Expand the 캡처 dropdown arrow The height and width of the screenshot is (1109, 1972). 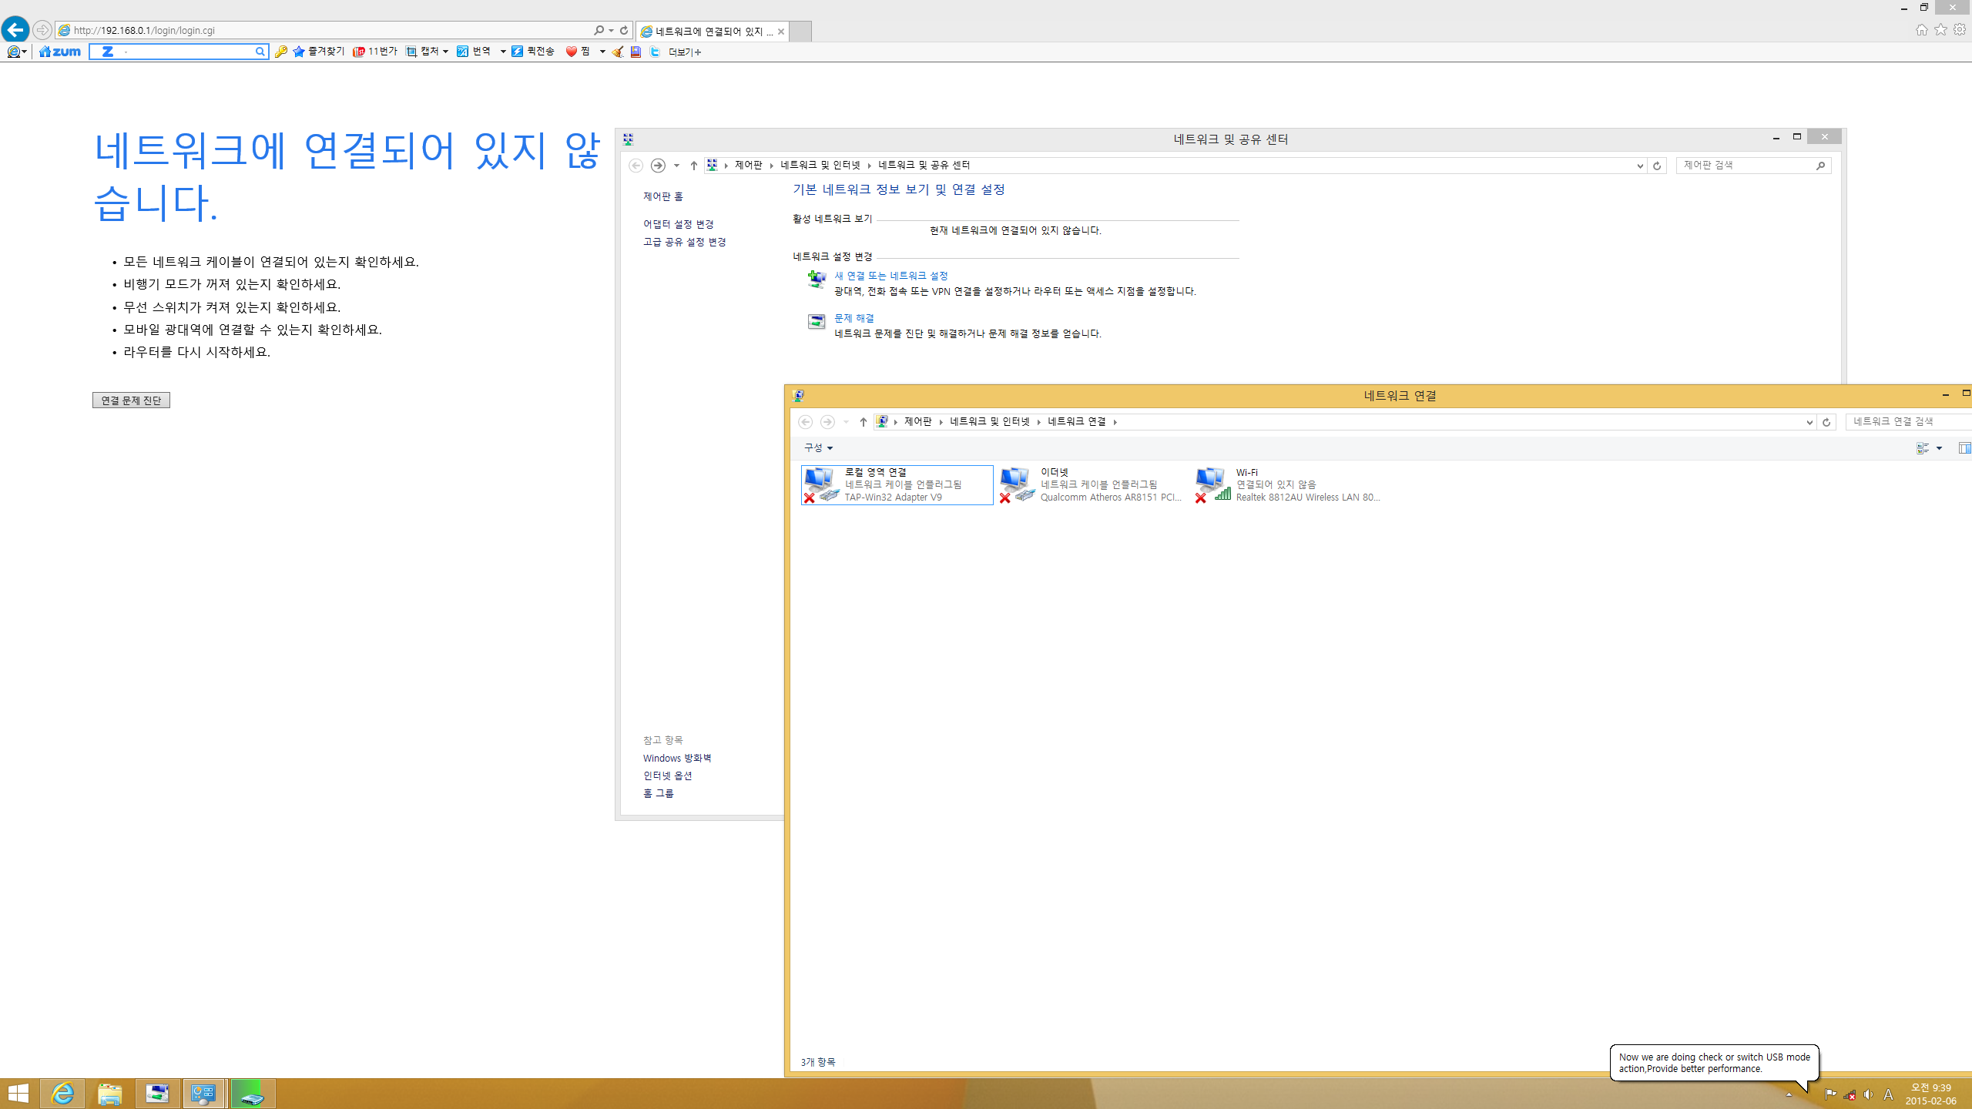click(x=445, y=52)
